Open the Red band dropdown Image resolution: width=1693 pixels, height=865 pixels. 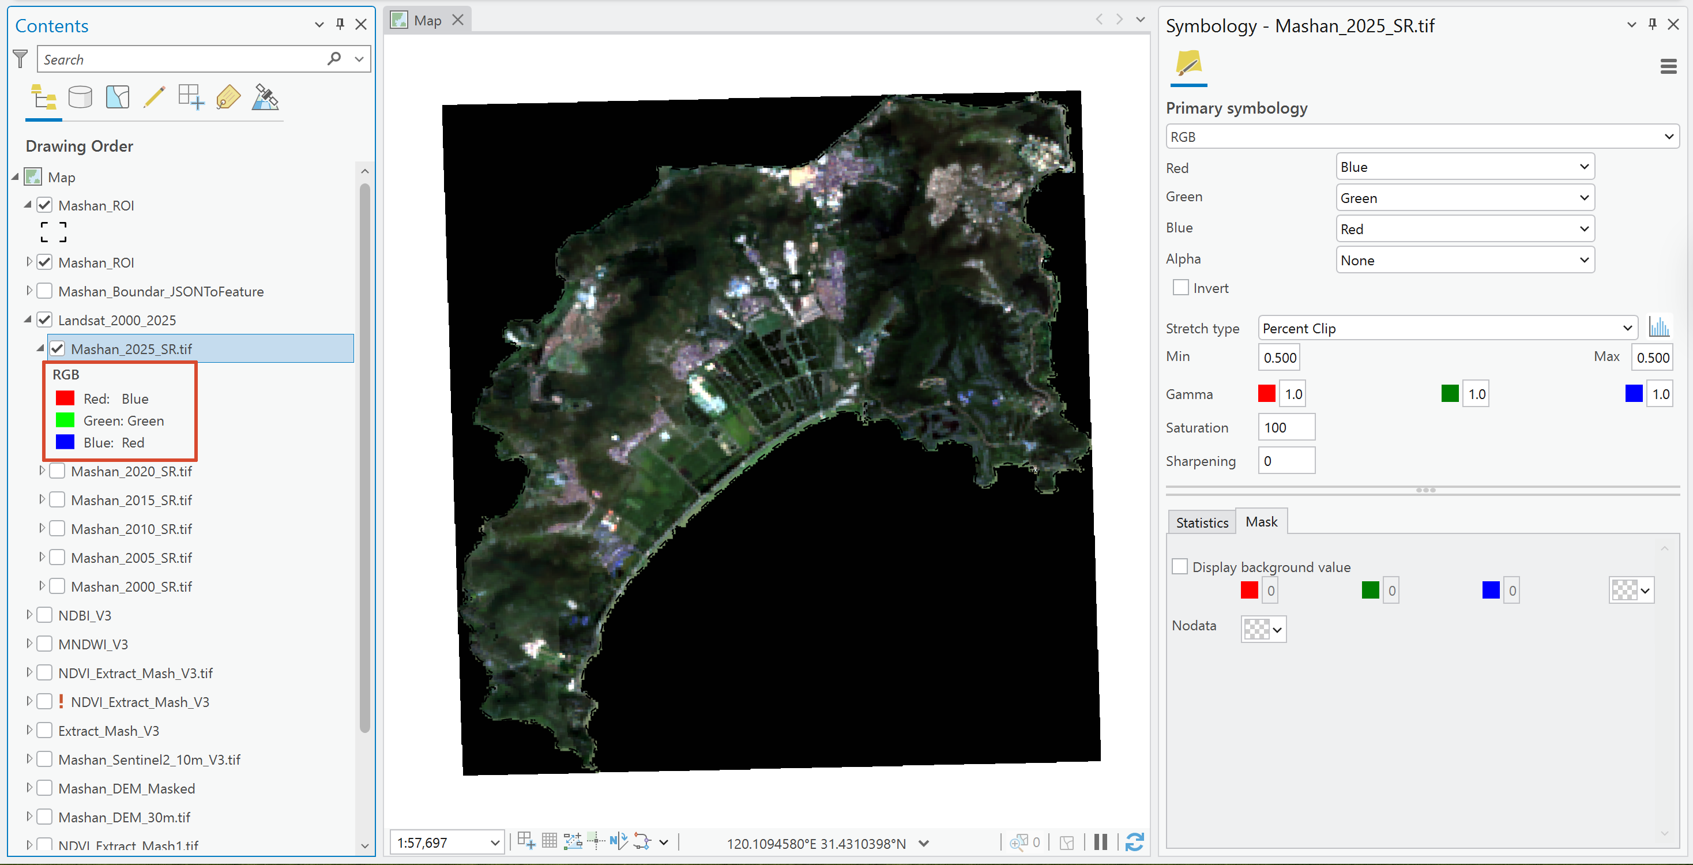1465,167
